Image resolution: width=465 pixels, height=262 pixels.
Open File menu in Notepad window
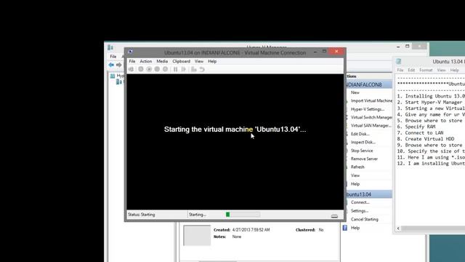click(x=400, y=70)
